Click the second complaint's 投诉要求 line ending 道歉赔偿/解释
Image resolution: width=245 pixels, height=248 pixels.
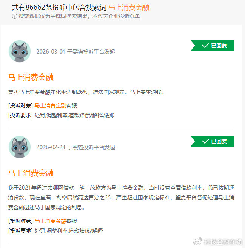pos(55,231)
